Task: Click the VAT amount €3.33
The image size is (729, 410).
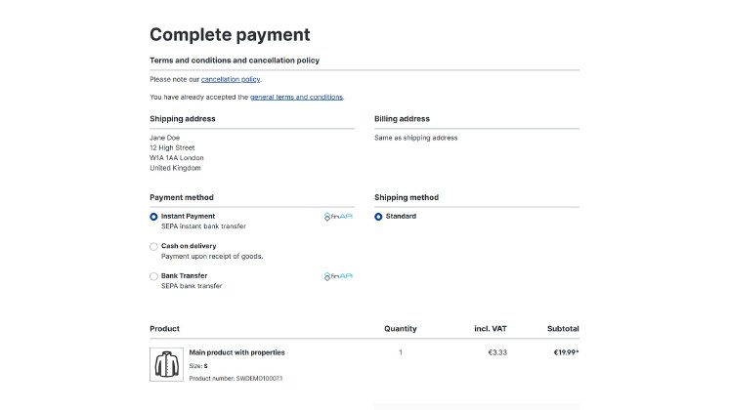Action: click(x=497, y=352)
